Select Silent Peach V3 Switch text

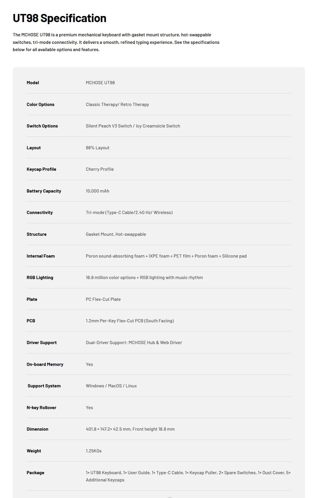tap(109, 126)
